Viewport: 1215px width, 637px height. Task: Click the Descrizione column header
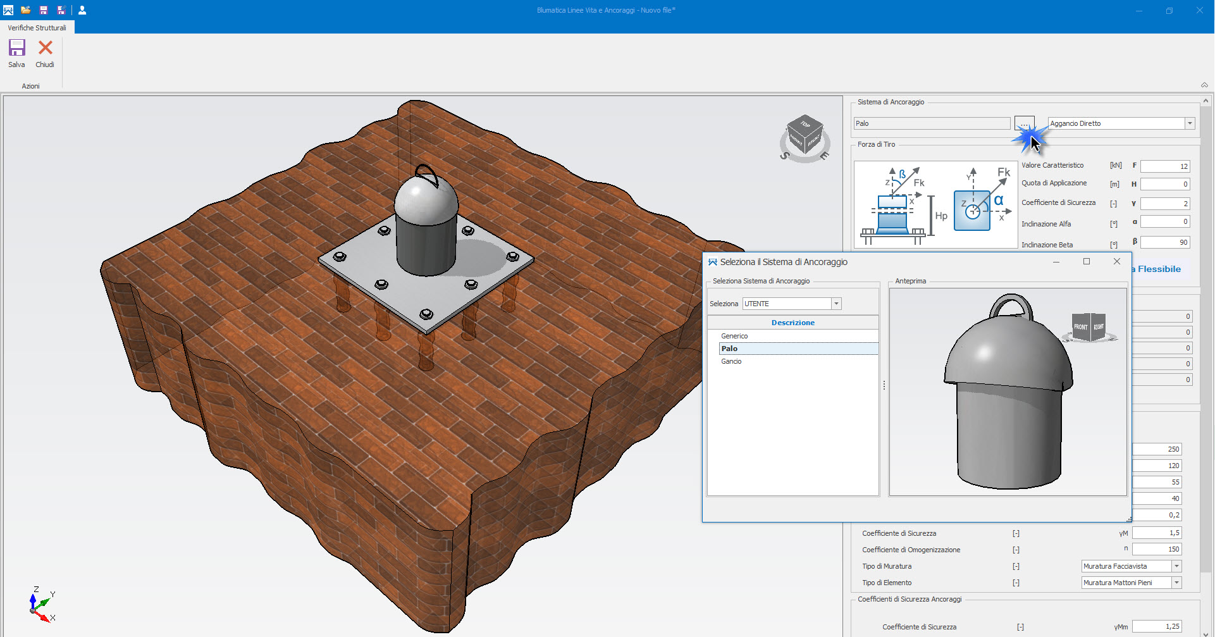793,323
